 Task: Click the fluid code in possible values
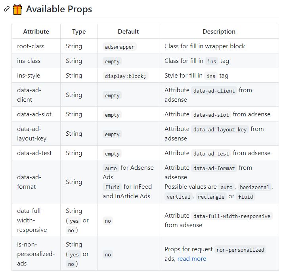245,197
